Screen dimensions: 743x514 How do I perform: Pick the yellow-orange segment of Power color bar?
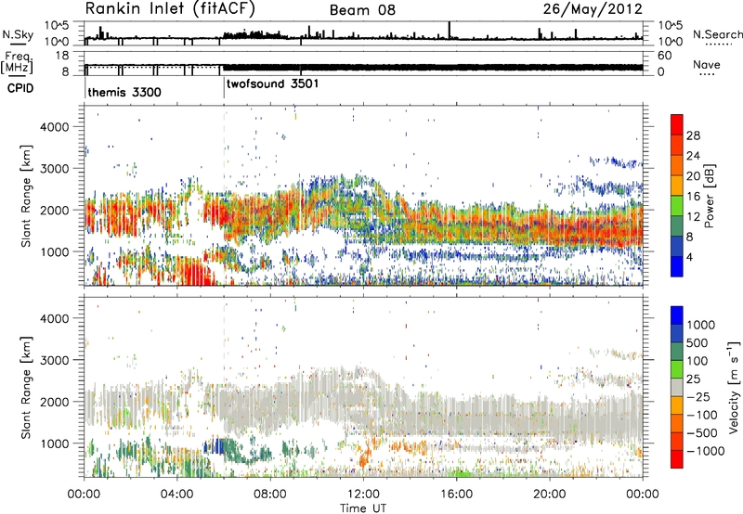(677, 186)
